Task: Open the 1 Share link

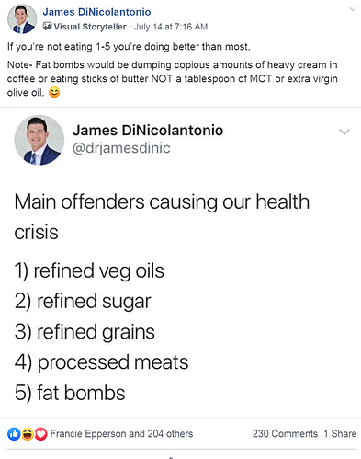Action: tap(340, 434)
